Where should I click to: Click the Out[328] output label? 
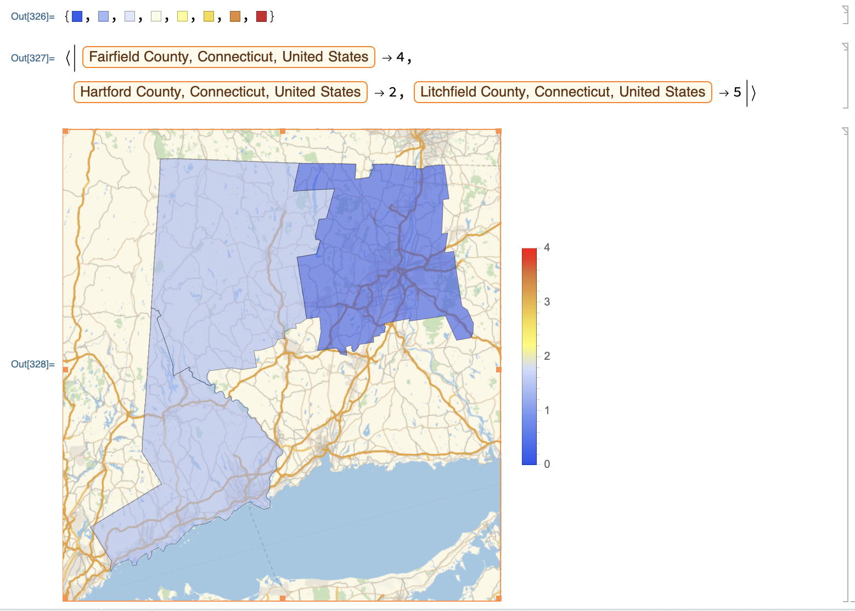32,364
